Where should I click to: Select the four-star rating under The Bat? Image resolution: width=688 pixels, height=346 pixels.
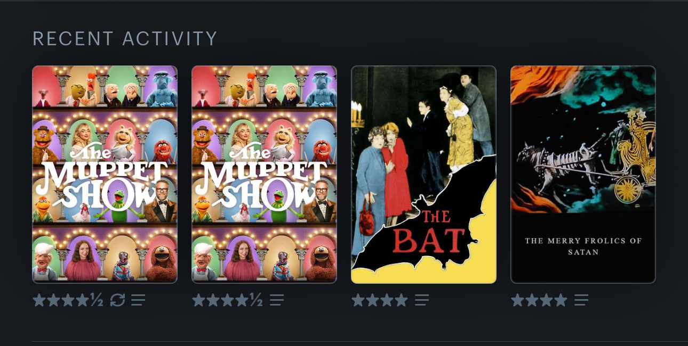coord(380,300)
